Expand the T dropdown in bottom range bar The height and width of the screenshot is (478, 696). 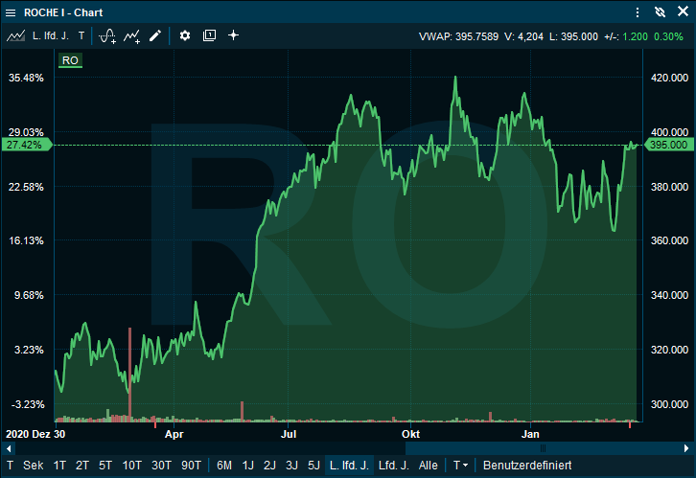(x=461, y=466)
